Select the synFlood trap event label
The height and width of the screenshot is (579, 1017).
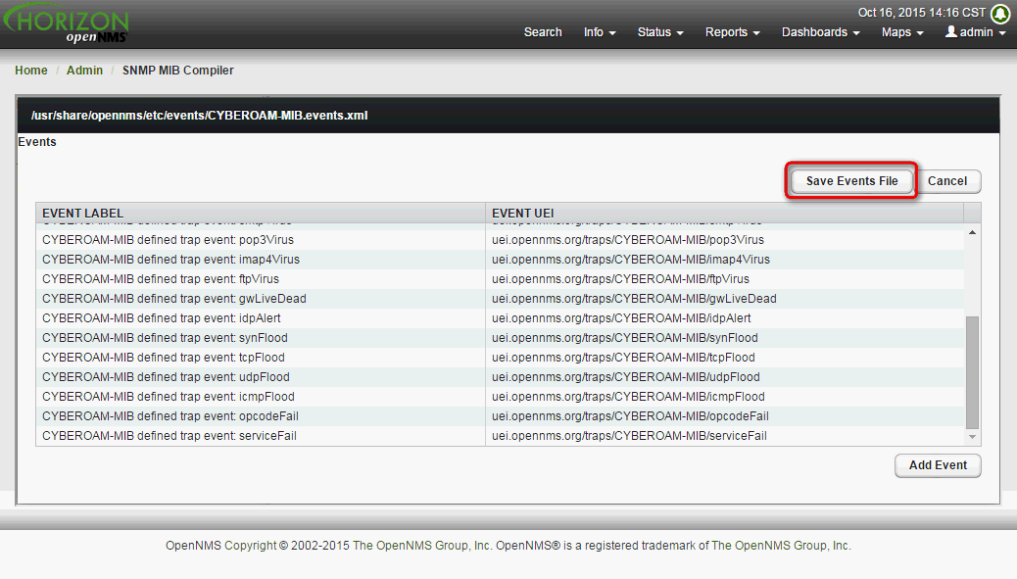[165, 338]
